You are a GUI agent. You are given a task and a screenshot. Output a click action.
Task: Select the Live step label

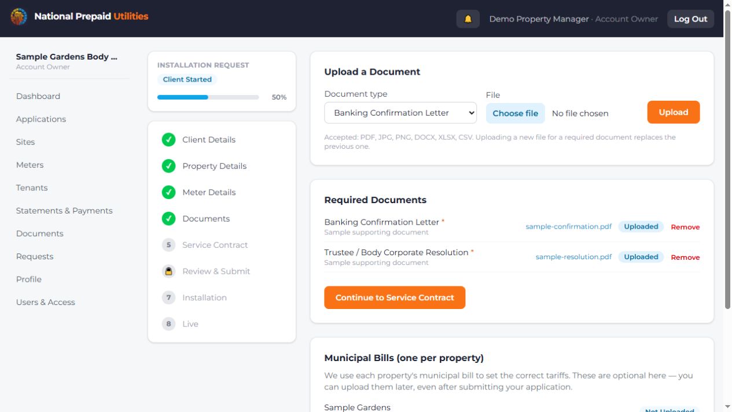point(190,324)
